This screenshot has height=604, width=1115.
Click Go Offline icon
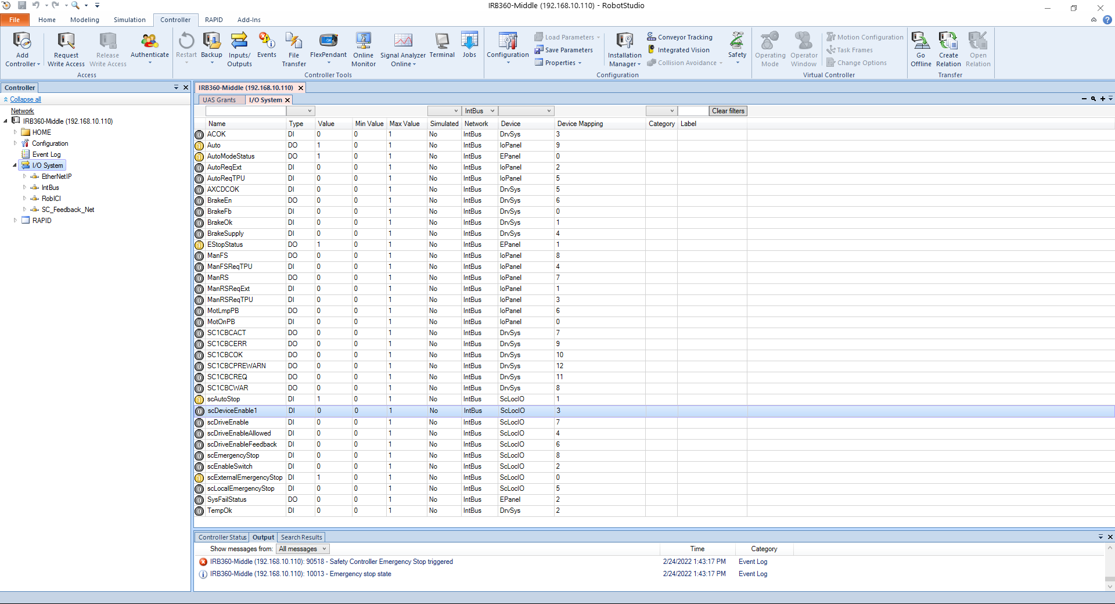point(920,41)
